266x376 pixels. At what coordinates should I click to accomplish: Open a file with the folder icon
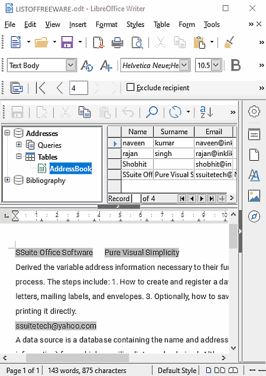coord(41,43)
